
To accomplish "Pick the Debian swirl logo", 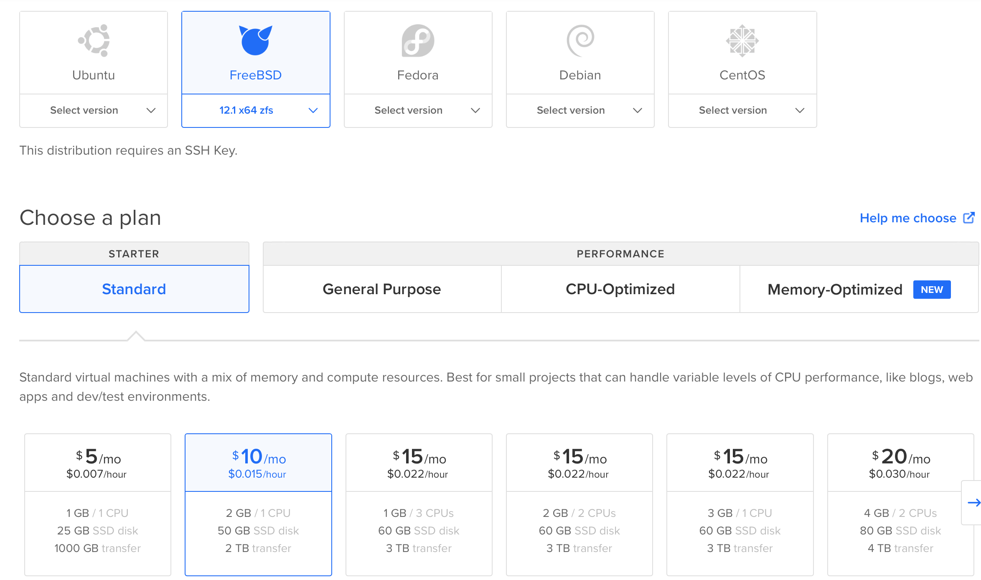I will point(580,41).
